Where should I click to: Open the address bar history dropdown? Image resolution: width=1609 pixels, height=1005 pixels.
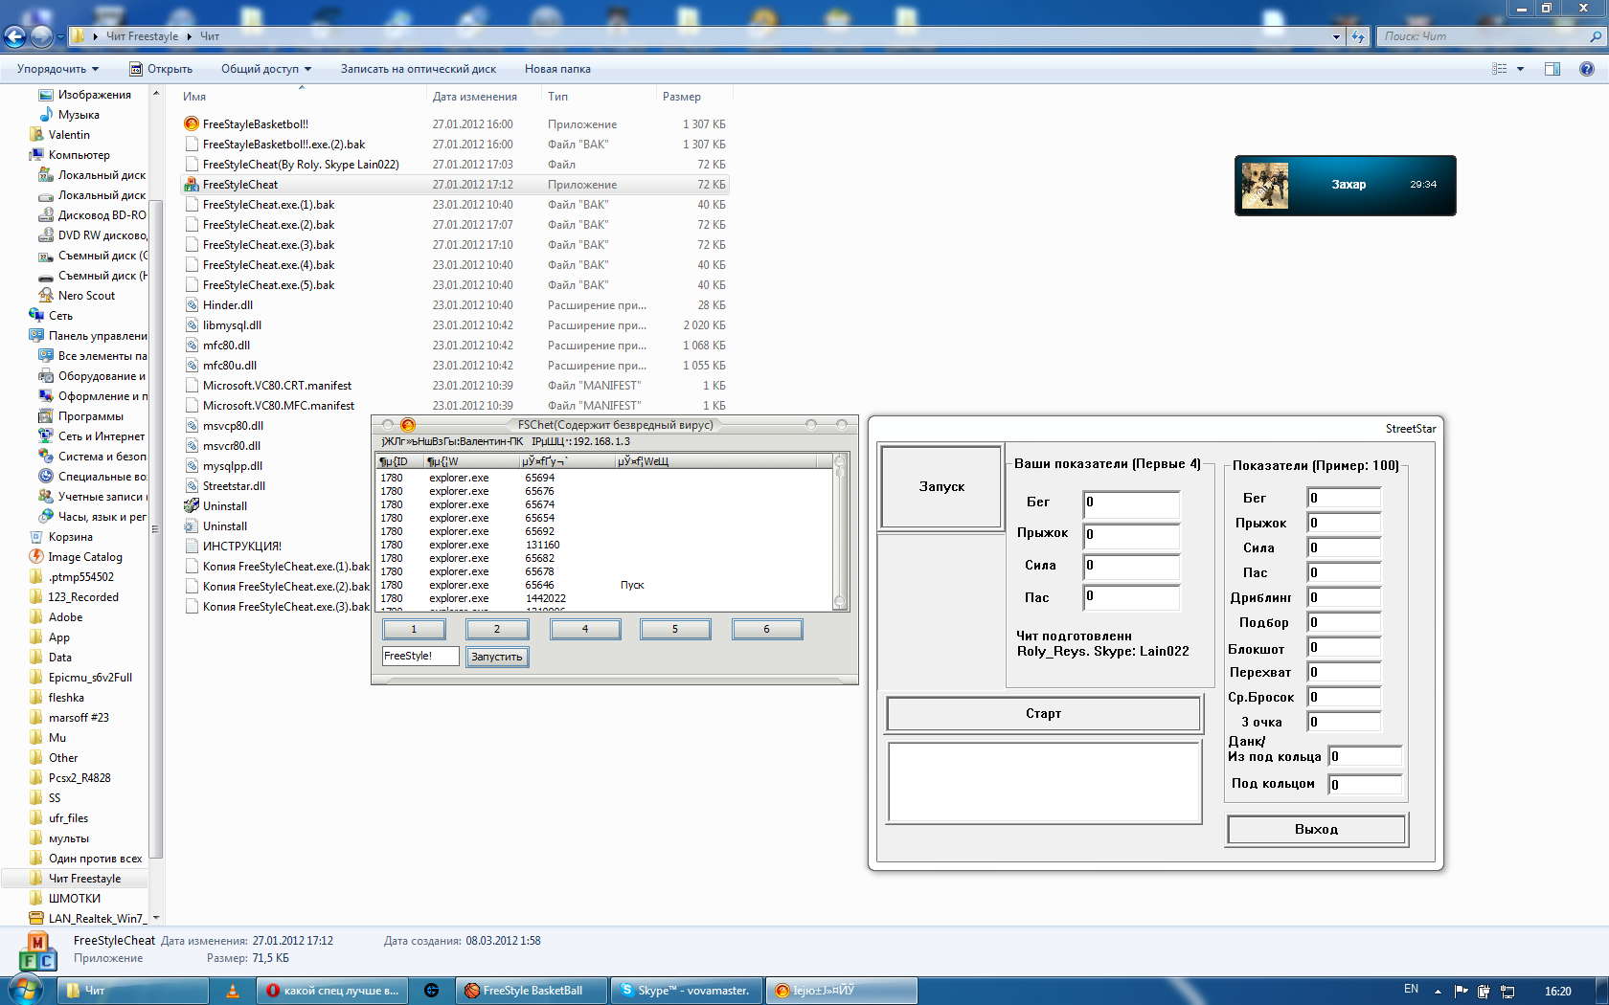(x=1336, y=36)
